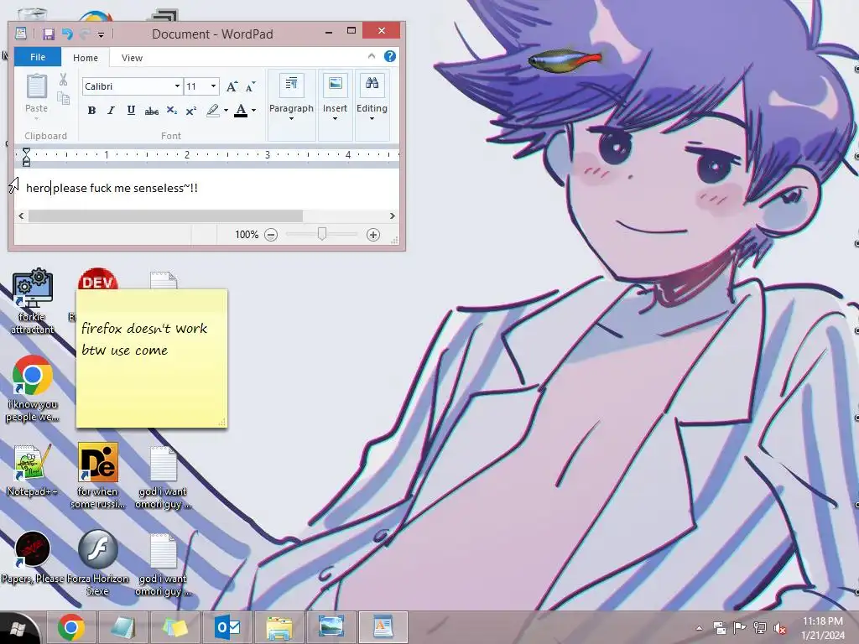Screen dimensions: 859x644
Task: Click the horizontal scrollbar right arrow
Action: click(x=393, y=216)
